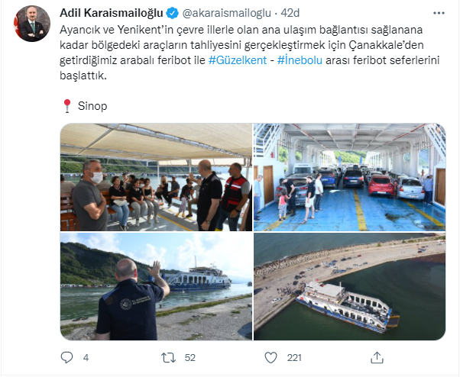
Task: Open the man waving at ferry photo
Action: (157, 286)
